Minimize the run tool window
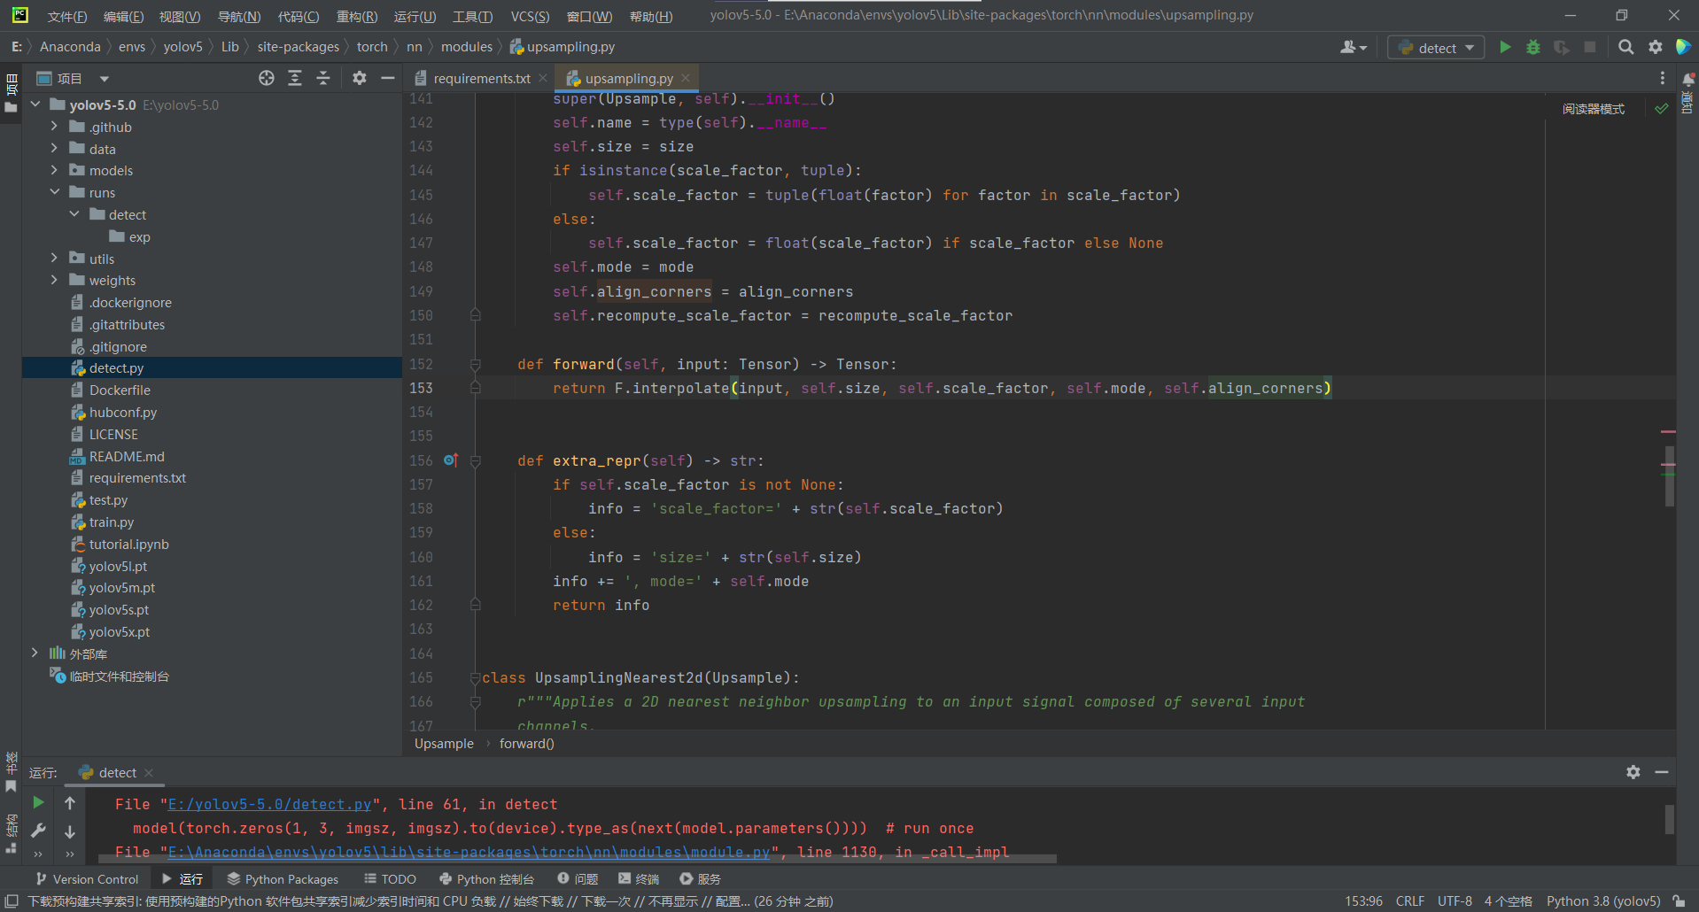Screen dimensions: 1699x912 pos(1662,772)
